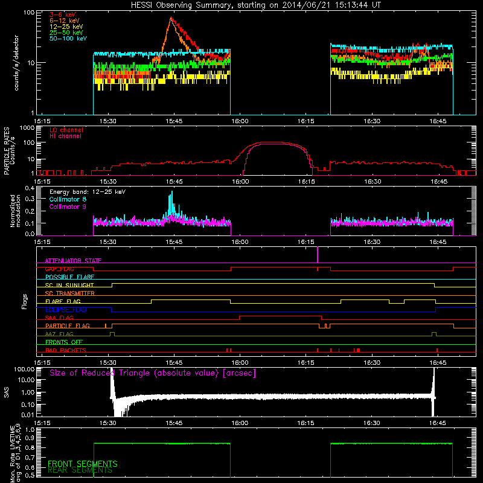
Task: Click the ATTENUATOR_STATE flag label
Action: pyautogui.click(x=73, y=261)
